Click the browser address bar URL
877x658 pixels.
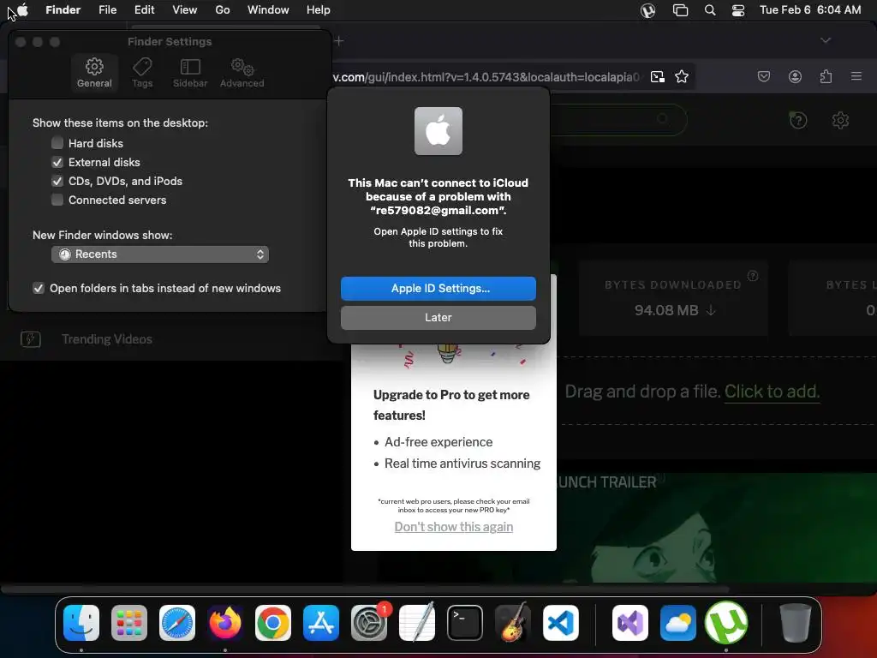click(x=486, y=76)
